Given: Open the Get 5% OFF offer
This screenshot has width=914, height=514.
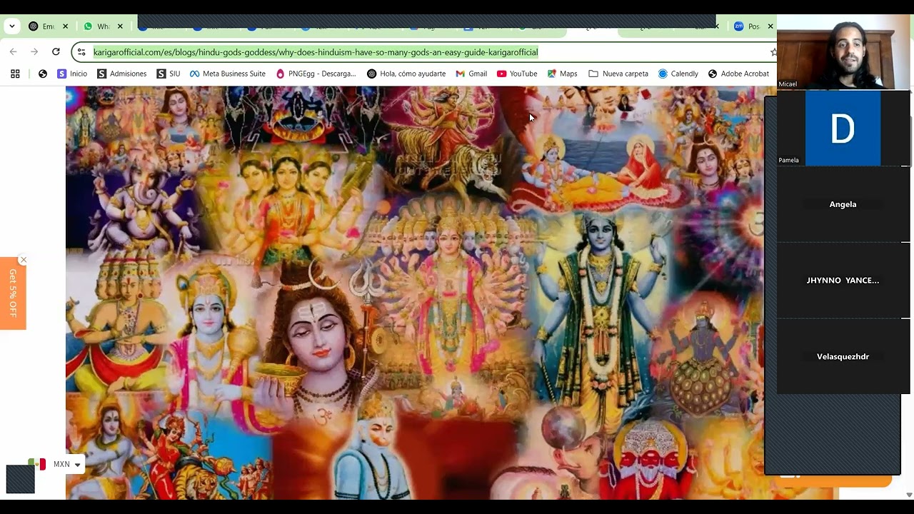Looking at the screenshot, I should (13, 293).
